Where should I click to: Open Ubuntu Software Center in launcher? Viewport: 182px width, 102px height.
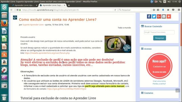(4, 54)
